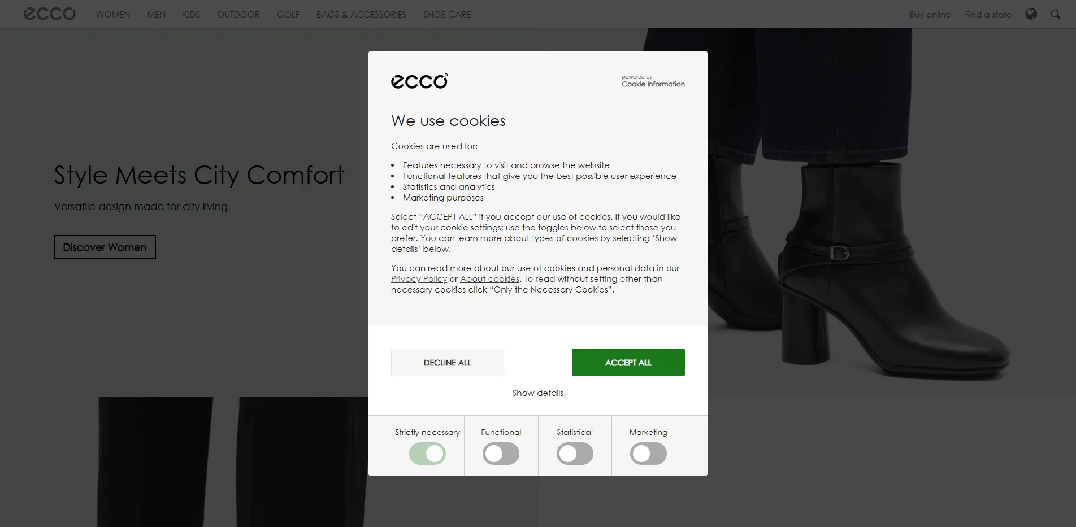Open the Privacy Policy link
The width and height of the screenshot is (1076, 527).
[419, 279]
